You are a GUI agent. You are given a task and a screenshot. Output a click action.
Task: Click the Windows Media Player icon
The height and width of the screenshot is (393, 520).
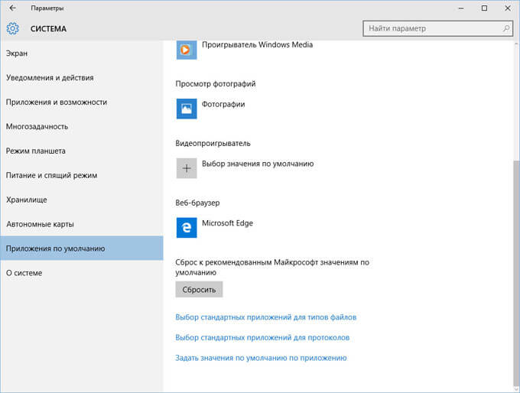(x=187, y=49)
